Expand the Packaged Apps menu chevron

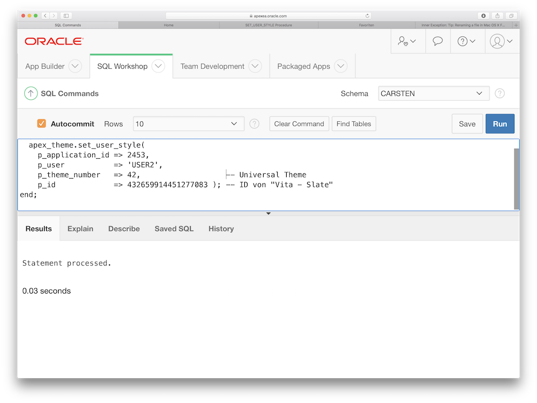click(x=340, y=66)
